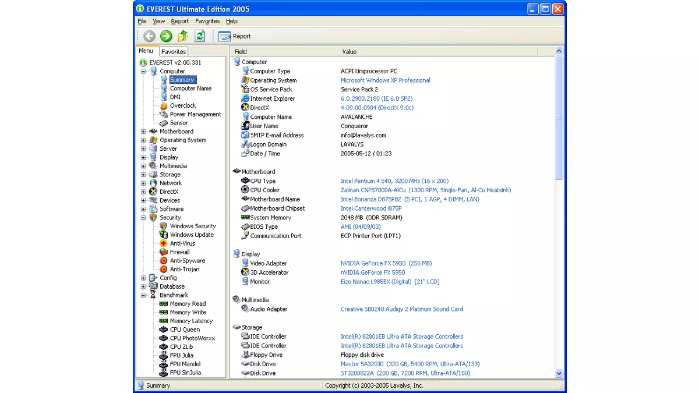Switch to the Favorites tab
The image size is (699, 393).
pyautogui.click(x=174, y=52)
